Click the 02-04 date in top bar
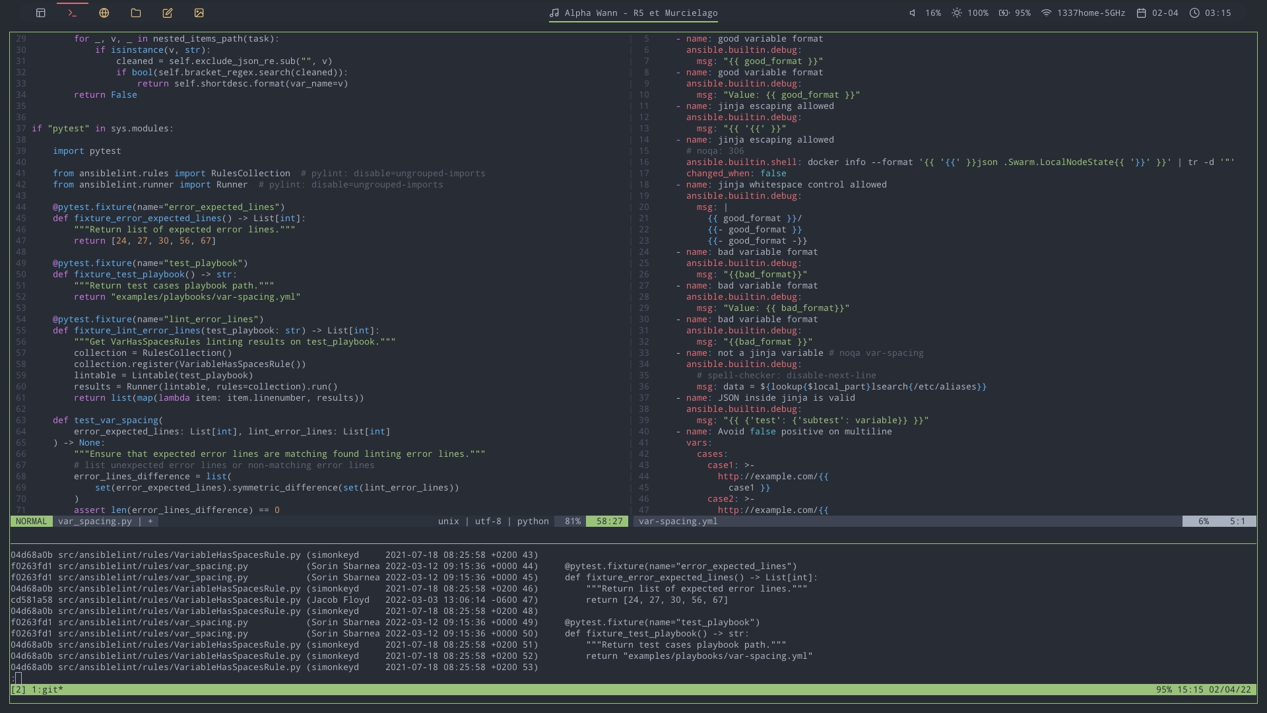This screenshot has height=713, width=1267. tap(1165, 13)
